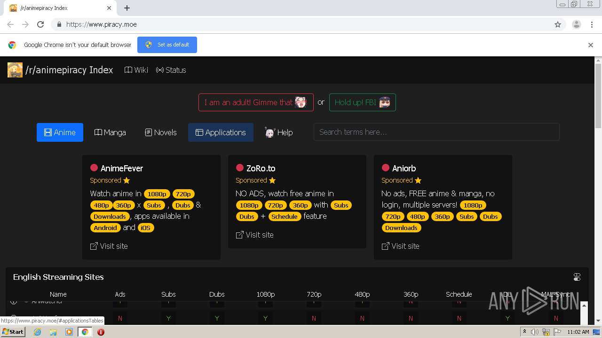Go forward in Chrome

pos(25,24)
